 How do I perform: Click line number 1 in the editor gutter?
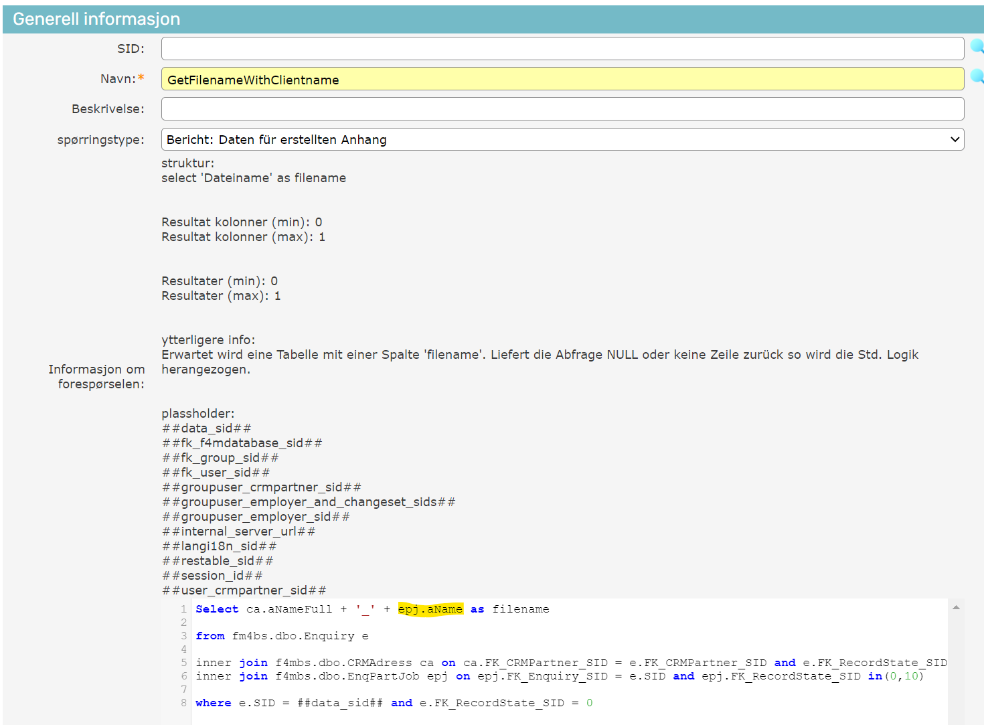pyautogui.click(x=183, y=609)
